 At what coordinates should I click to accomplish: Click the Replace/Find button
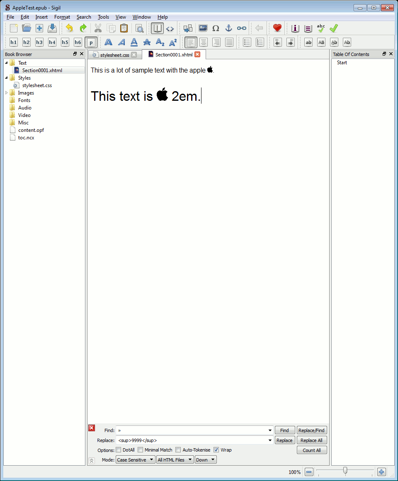(x=311, y=430)
